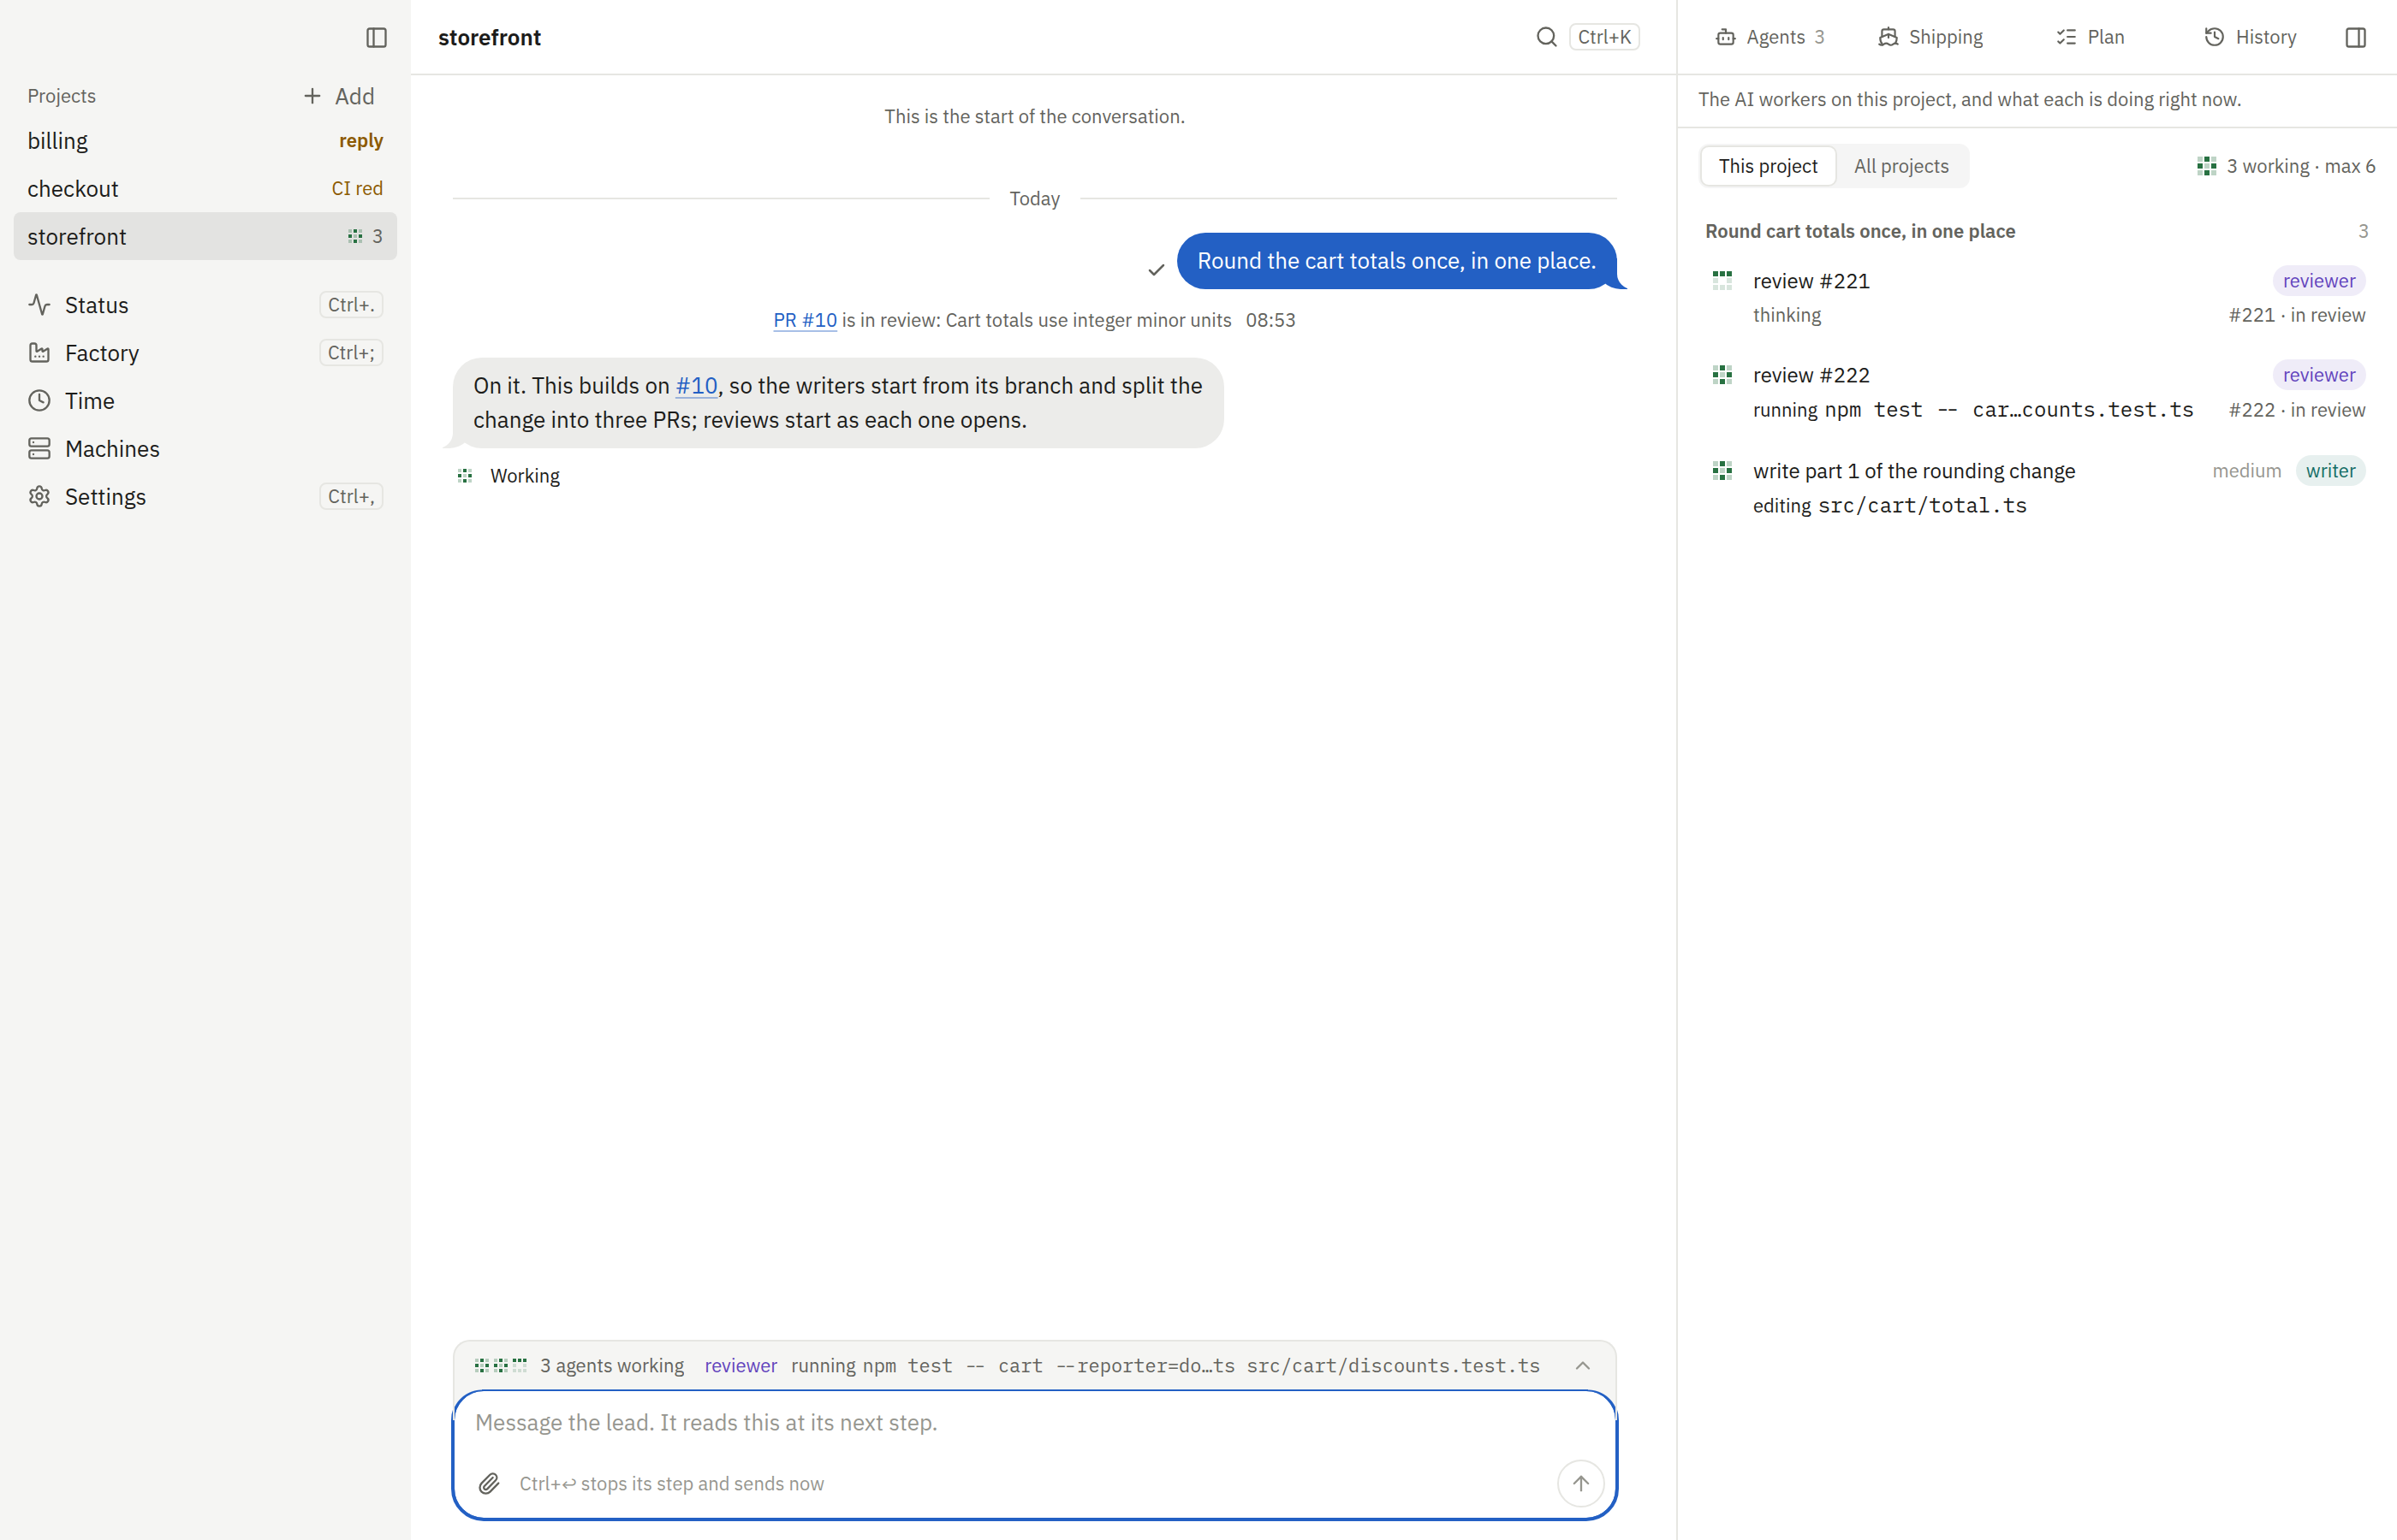Click the Round cart totals task group header
The image size is (2397, 1540).
[2037, 231]
